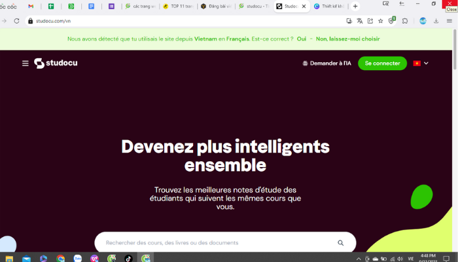Open the browser profile avatar
Screen dimensions: 458x262
[423, 21]
